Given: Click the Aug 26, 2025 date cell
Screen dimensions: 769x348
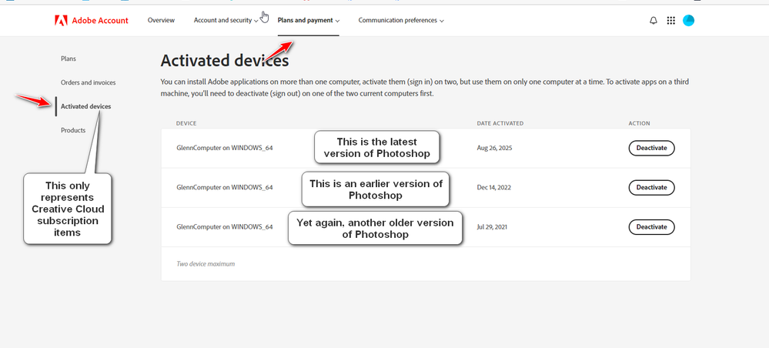Looking at the screenshot, I should pos(494,148).
